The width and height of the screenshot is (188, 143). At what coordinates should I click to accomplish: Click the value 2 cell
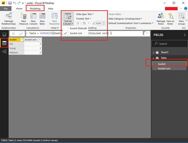click(33, 53)
